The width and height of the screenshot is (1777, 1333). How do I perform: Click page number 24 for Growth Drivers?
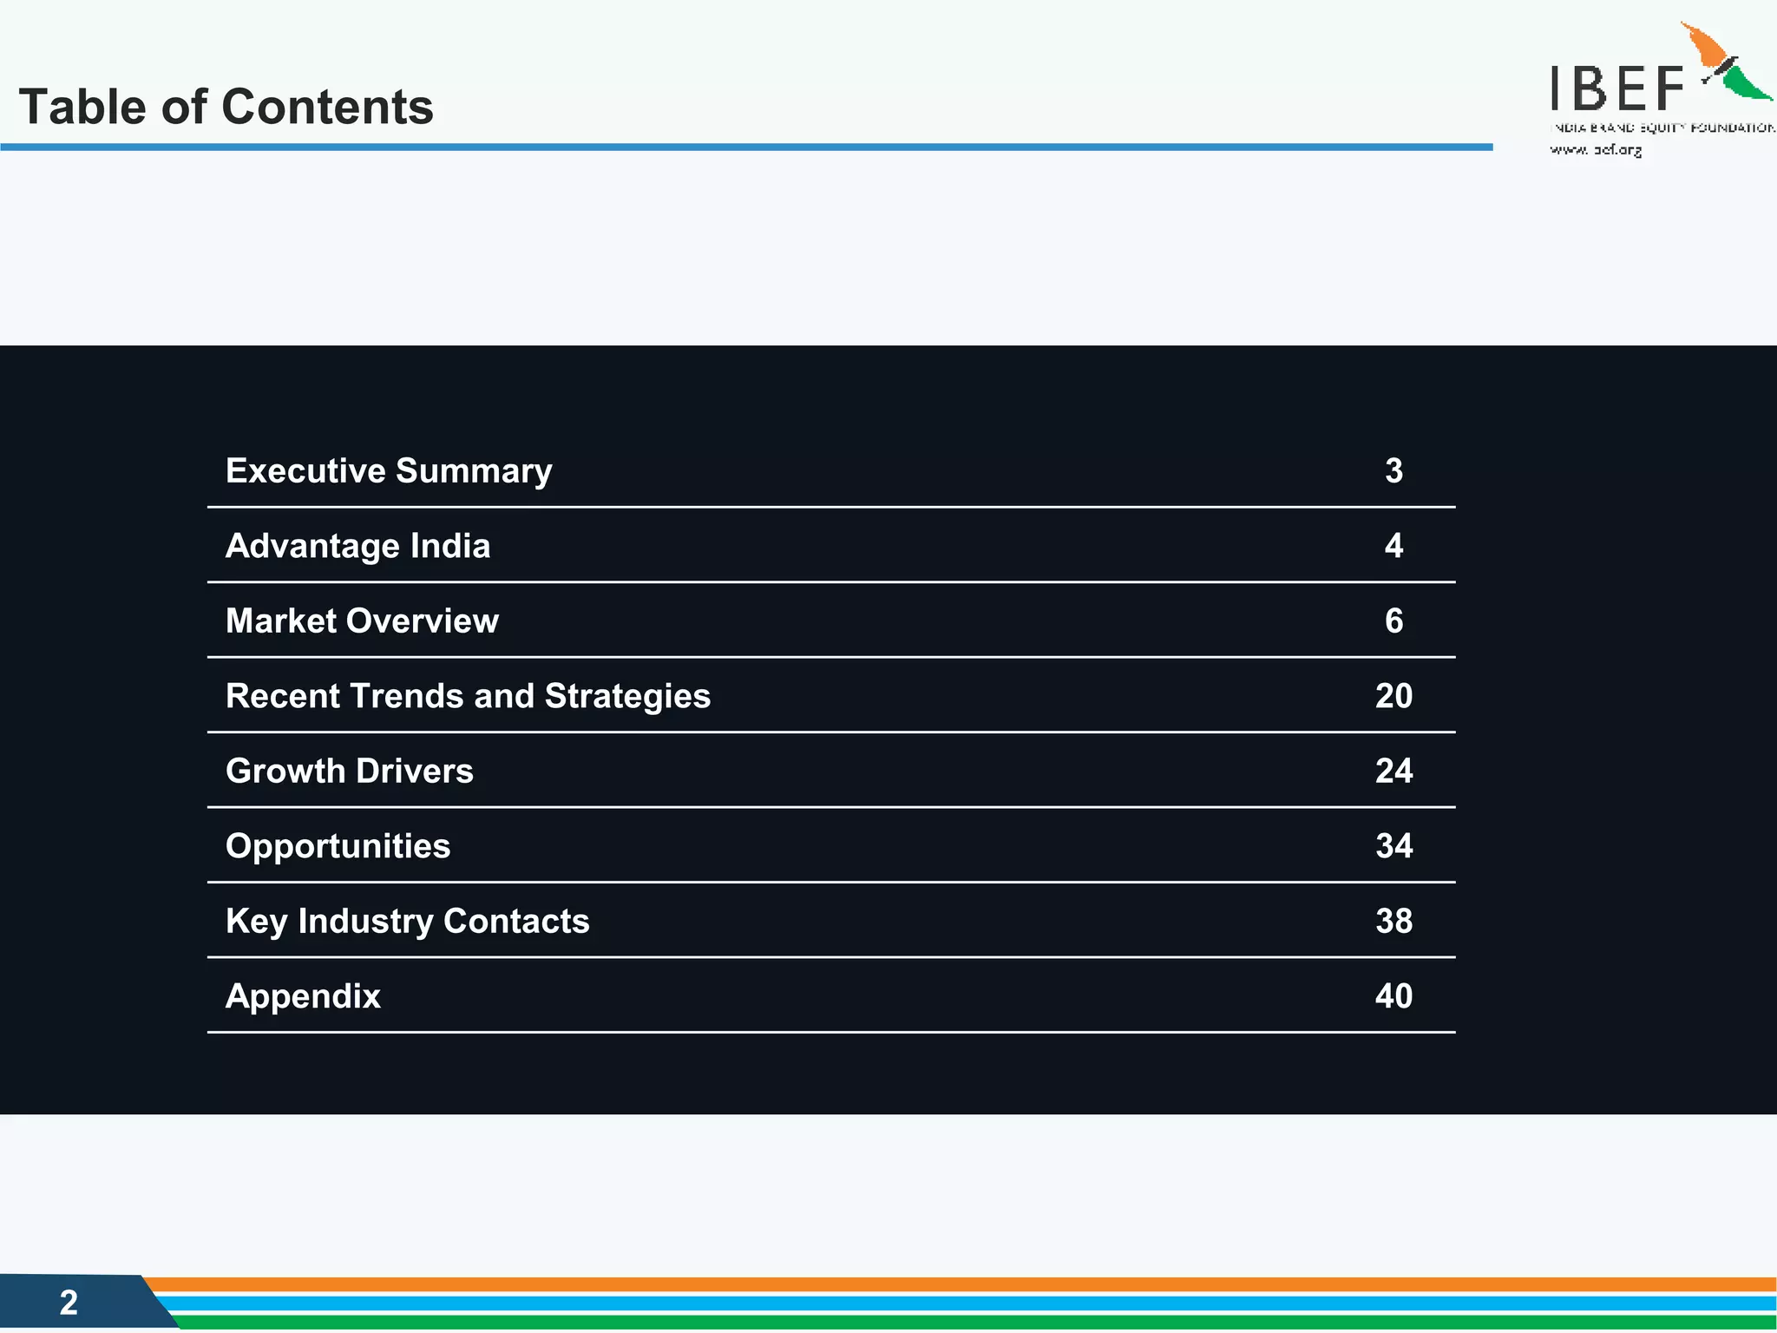click(1393, 771)
